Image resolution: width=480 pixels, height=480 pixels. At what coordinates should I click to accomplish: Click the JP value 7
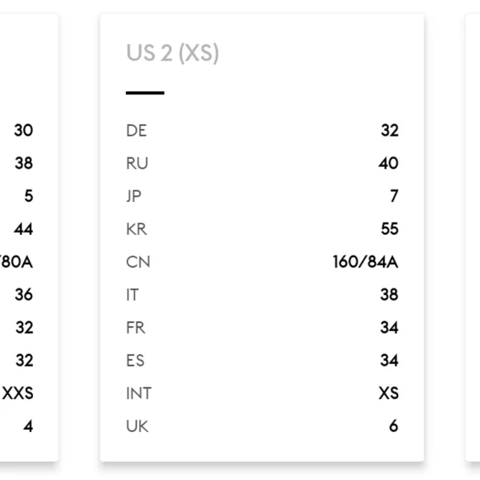tap(394, 196)
